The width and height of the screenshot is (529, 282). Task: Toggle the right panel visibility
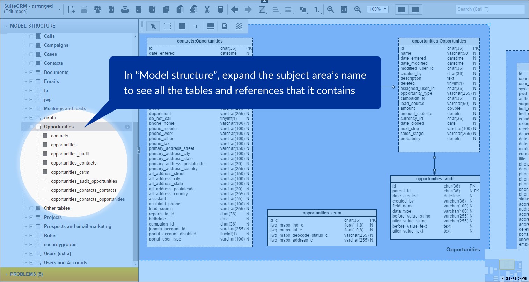tap(415, 9)
